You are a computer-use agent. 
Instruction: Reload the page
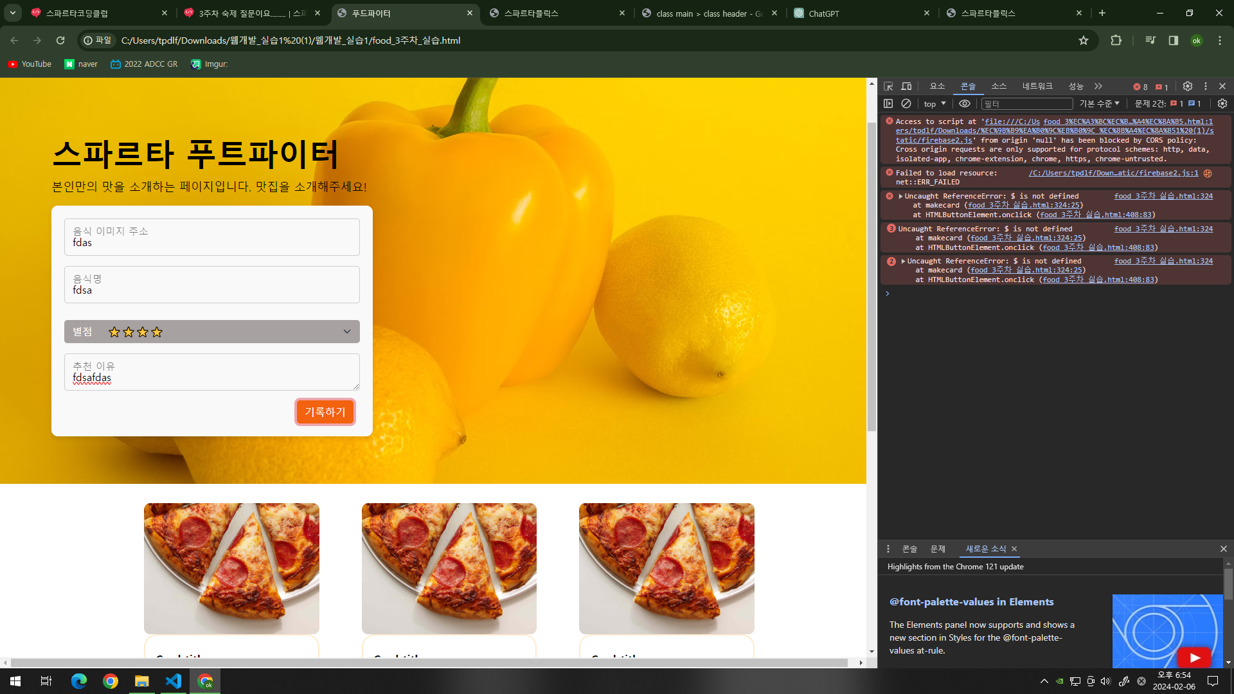(x=60, y=40)
